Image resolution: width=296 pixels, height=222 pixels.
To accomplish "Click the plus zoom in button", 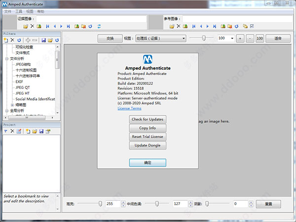I will coord(240,38).
